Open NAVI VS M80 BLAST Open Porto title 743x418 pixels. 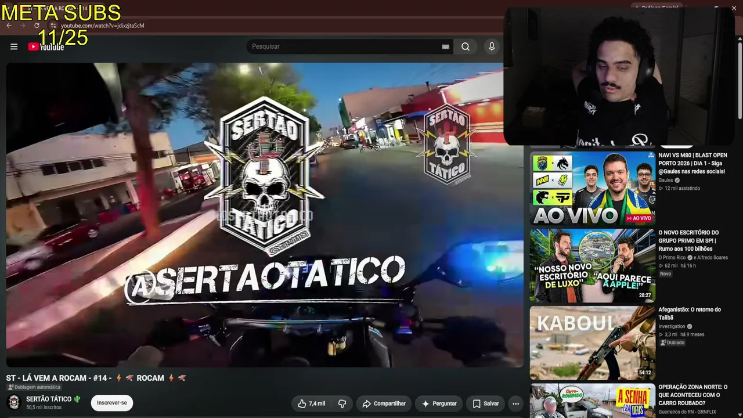[692, 163]
